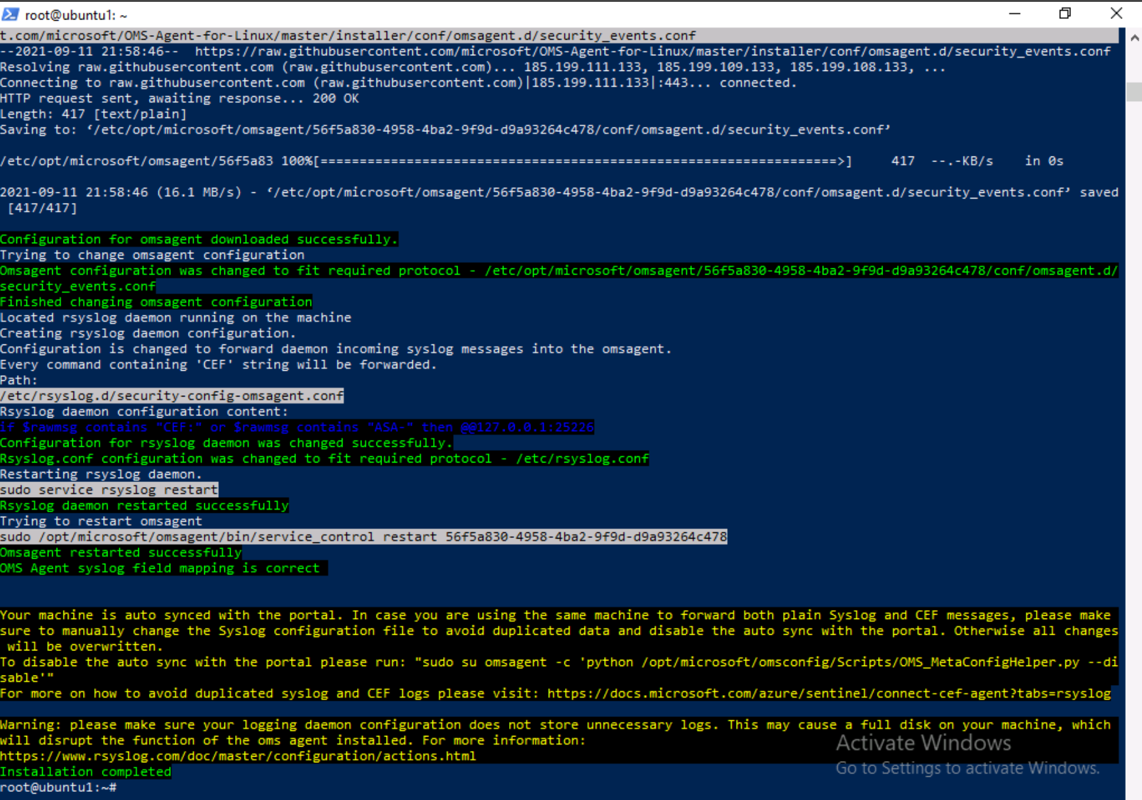Click 'Connecting to raw.githubusercontent.com' line

(x=398, y=82)
